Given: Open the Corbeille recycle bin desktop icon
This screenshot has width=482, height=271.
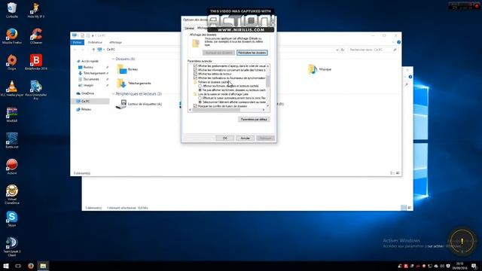Looking at the screenshot, I should [12, 10].
